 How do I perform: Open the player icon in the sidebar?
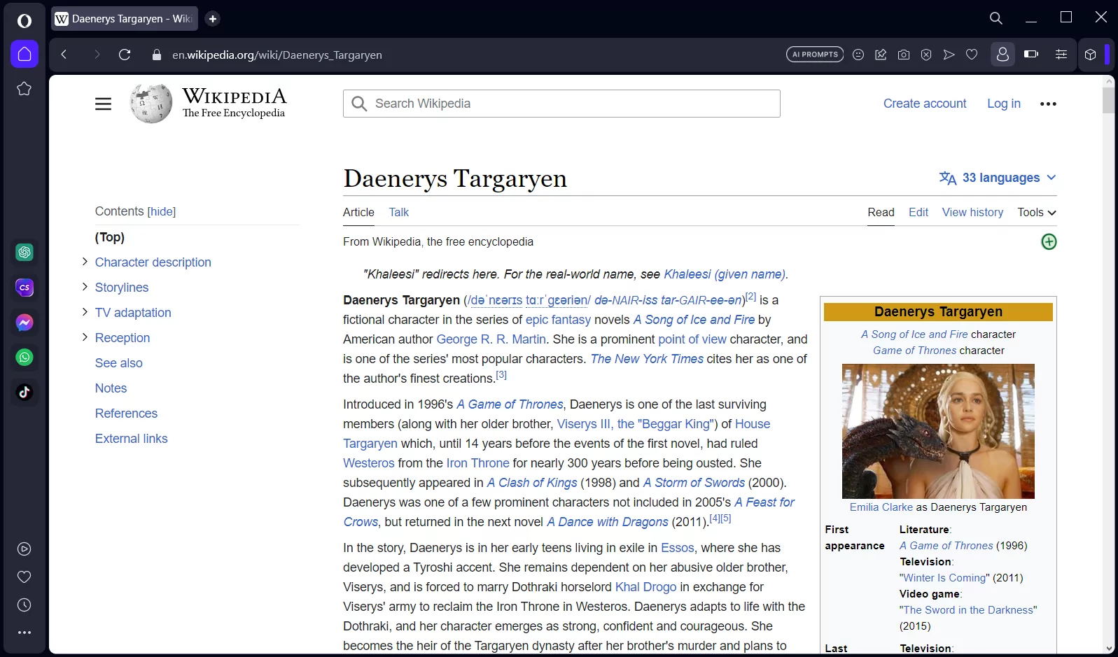click(25, 549)
